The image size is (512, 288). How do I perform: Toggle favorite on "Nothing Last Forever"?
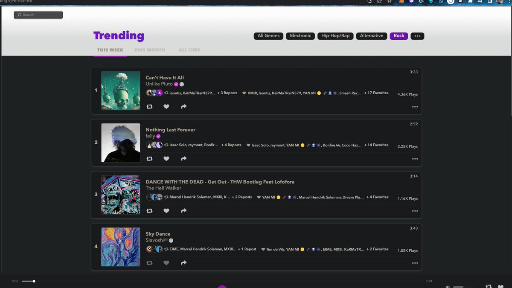click(166, 158)
